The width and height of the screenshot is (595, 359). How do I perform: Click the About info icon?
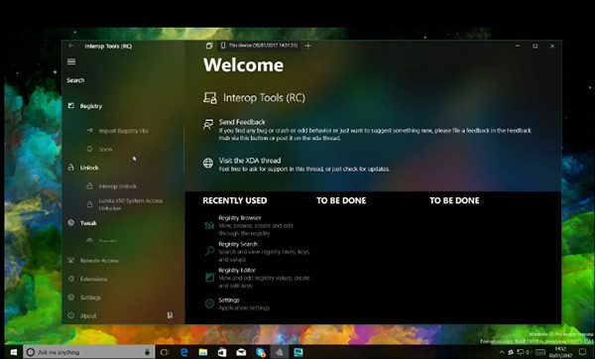[x=71, y=315]
